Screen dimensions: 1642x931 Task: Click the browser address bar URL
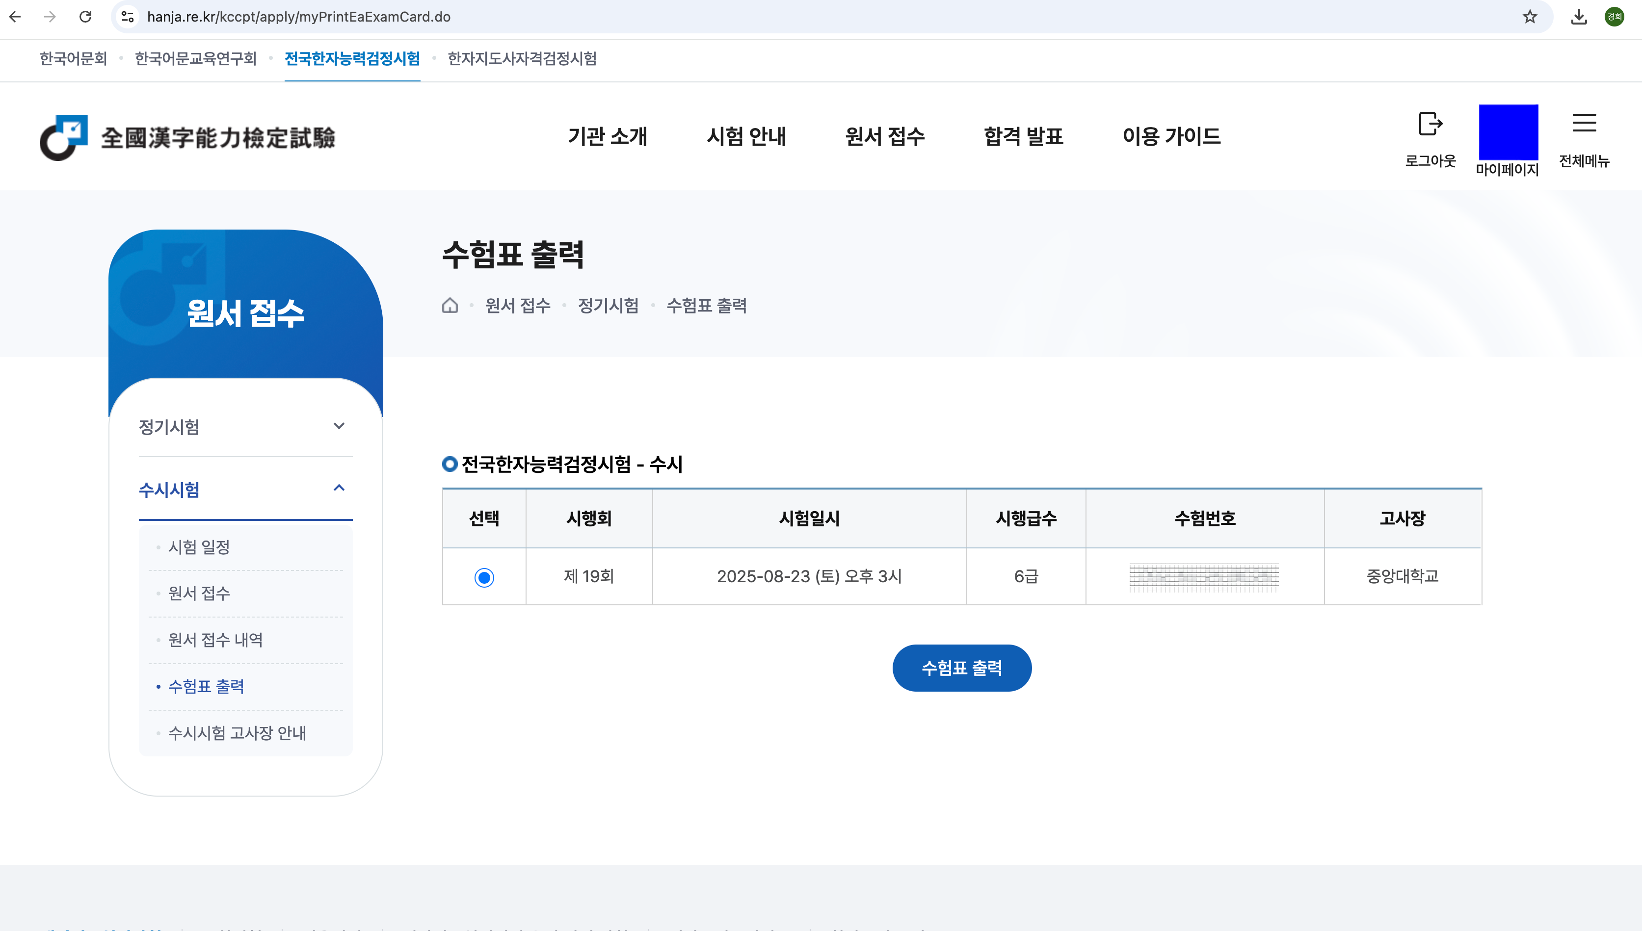299,17
